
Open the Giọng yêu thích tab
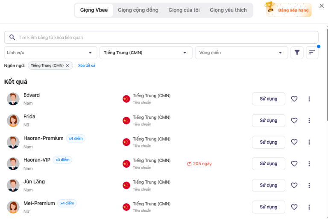(x=228, y=10)
